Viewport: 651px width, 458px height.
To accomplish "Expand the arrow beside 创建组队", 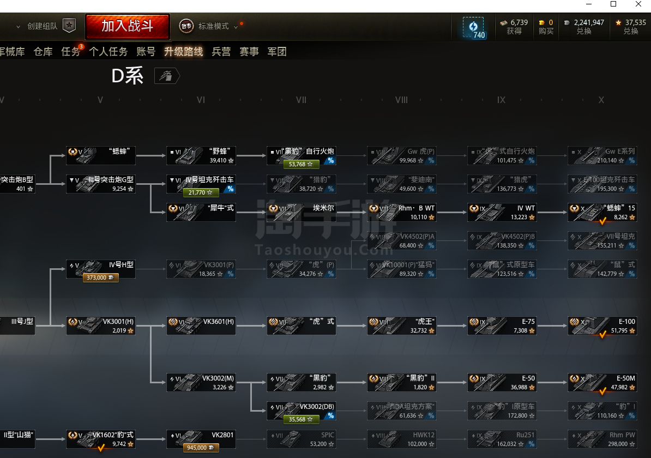I will click(18, 27).
